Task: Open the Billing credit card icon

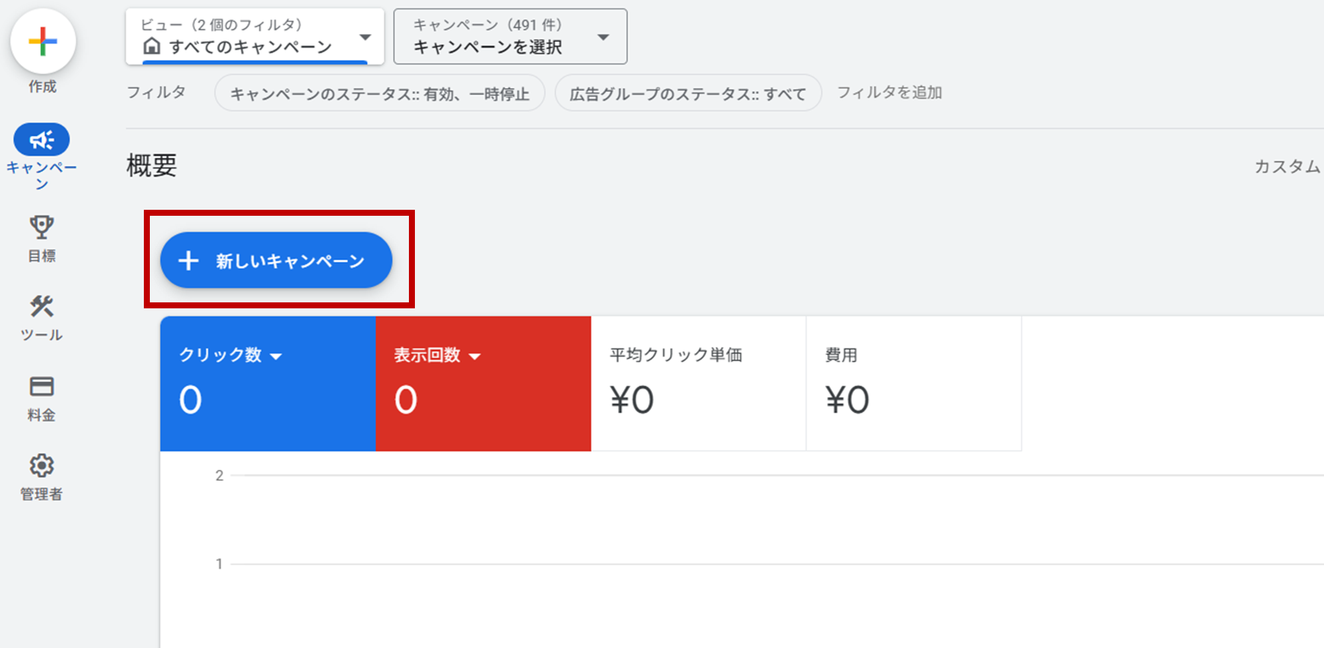Action: 41,386
